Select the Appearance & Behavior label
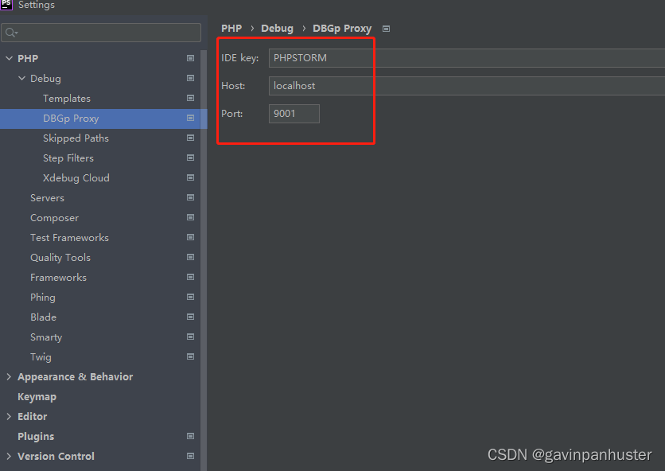665x471 pixels. 75,377
